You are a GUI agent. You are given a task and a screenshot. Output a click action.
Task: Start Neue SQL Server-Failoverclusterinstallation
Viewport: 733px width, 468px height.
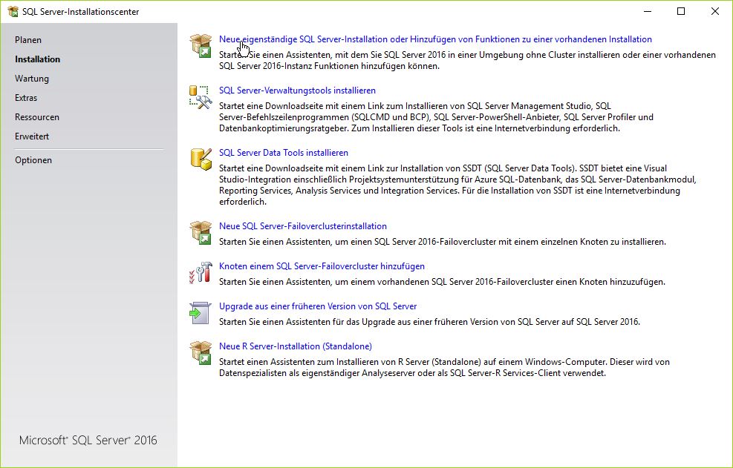[303, 226]
